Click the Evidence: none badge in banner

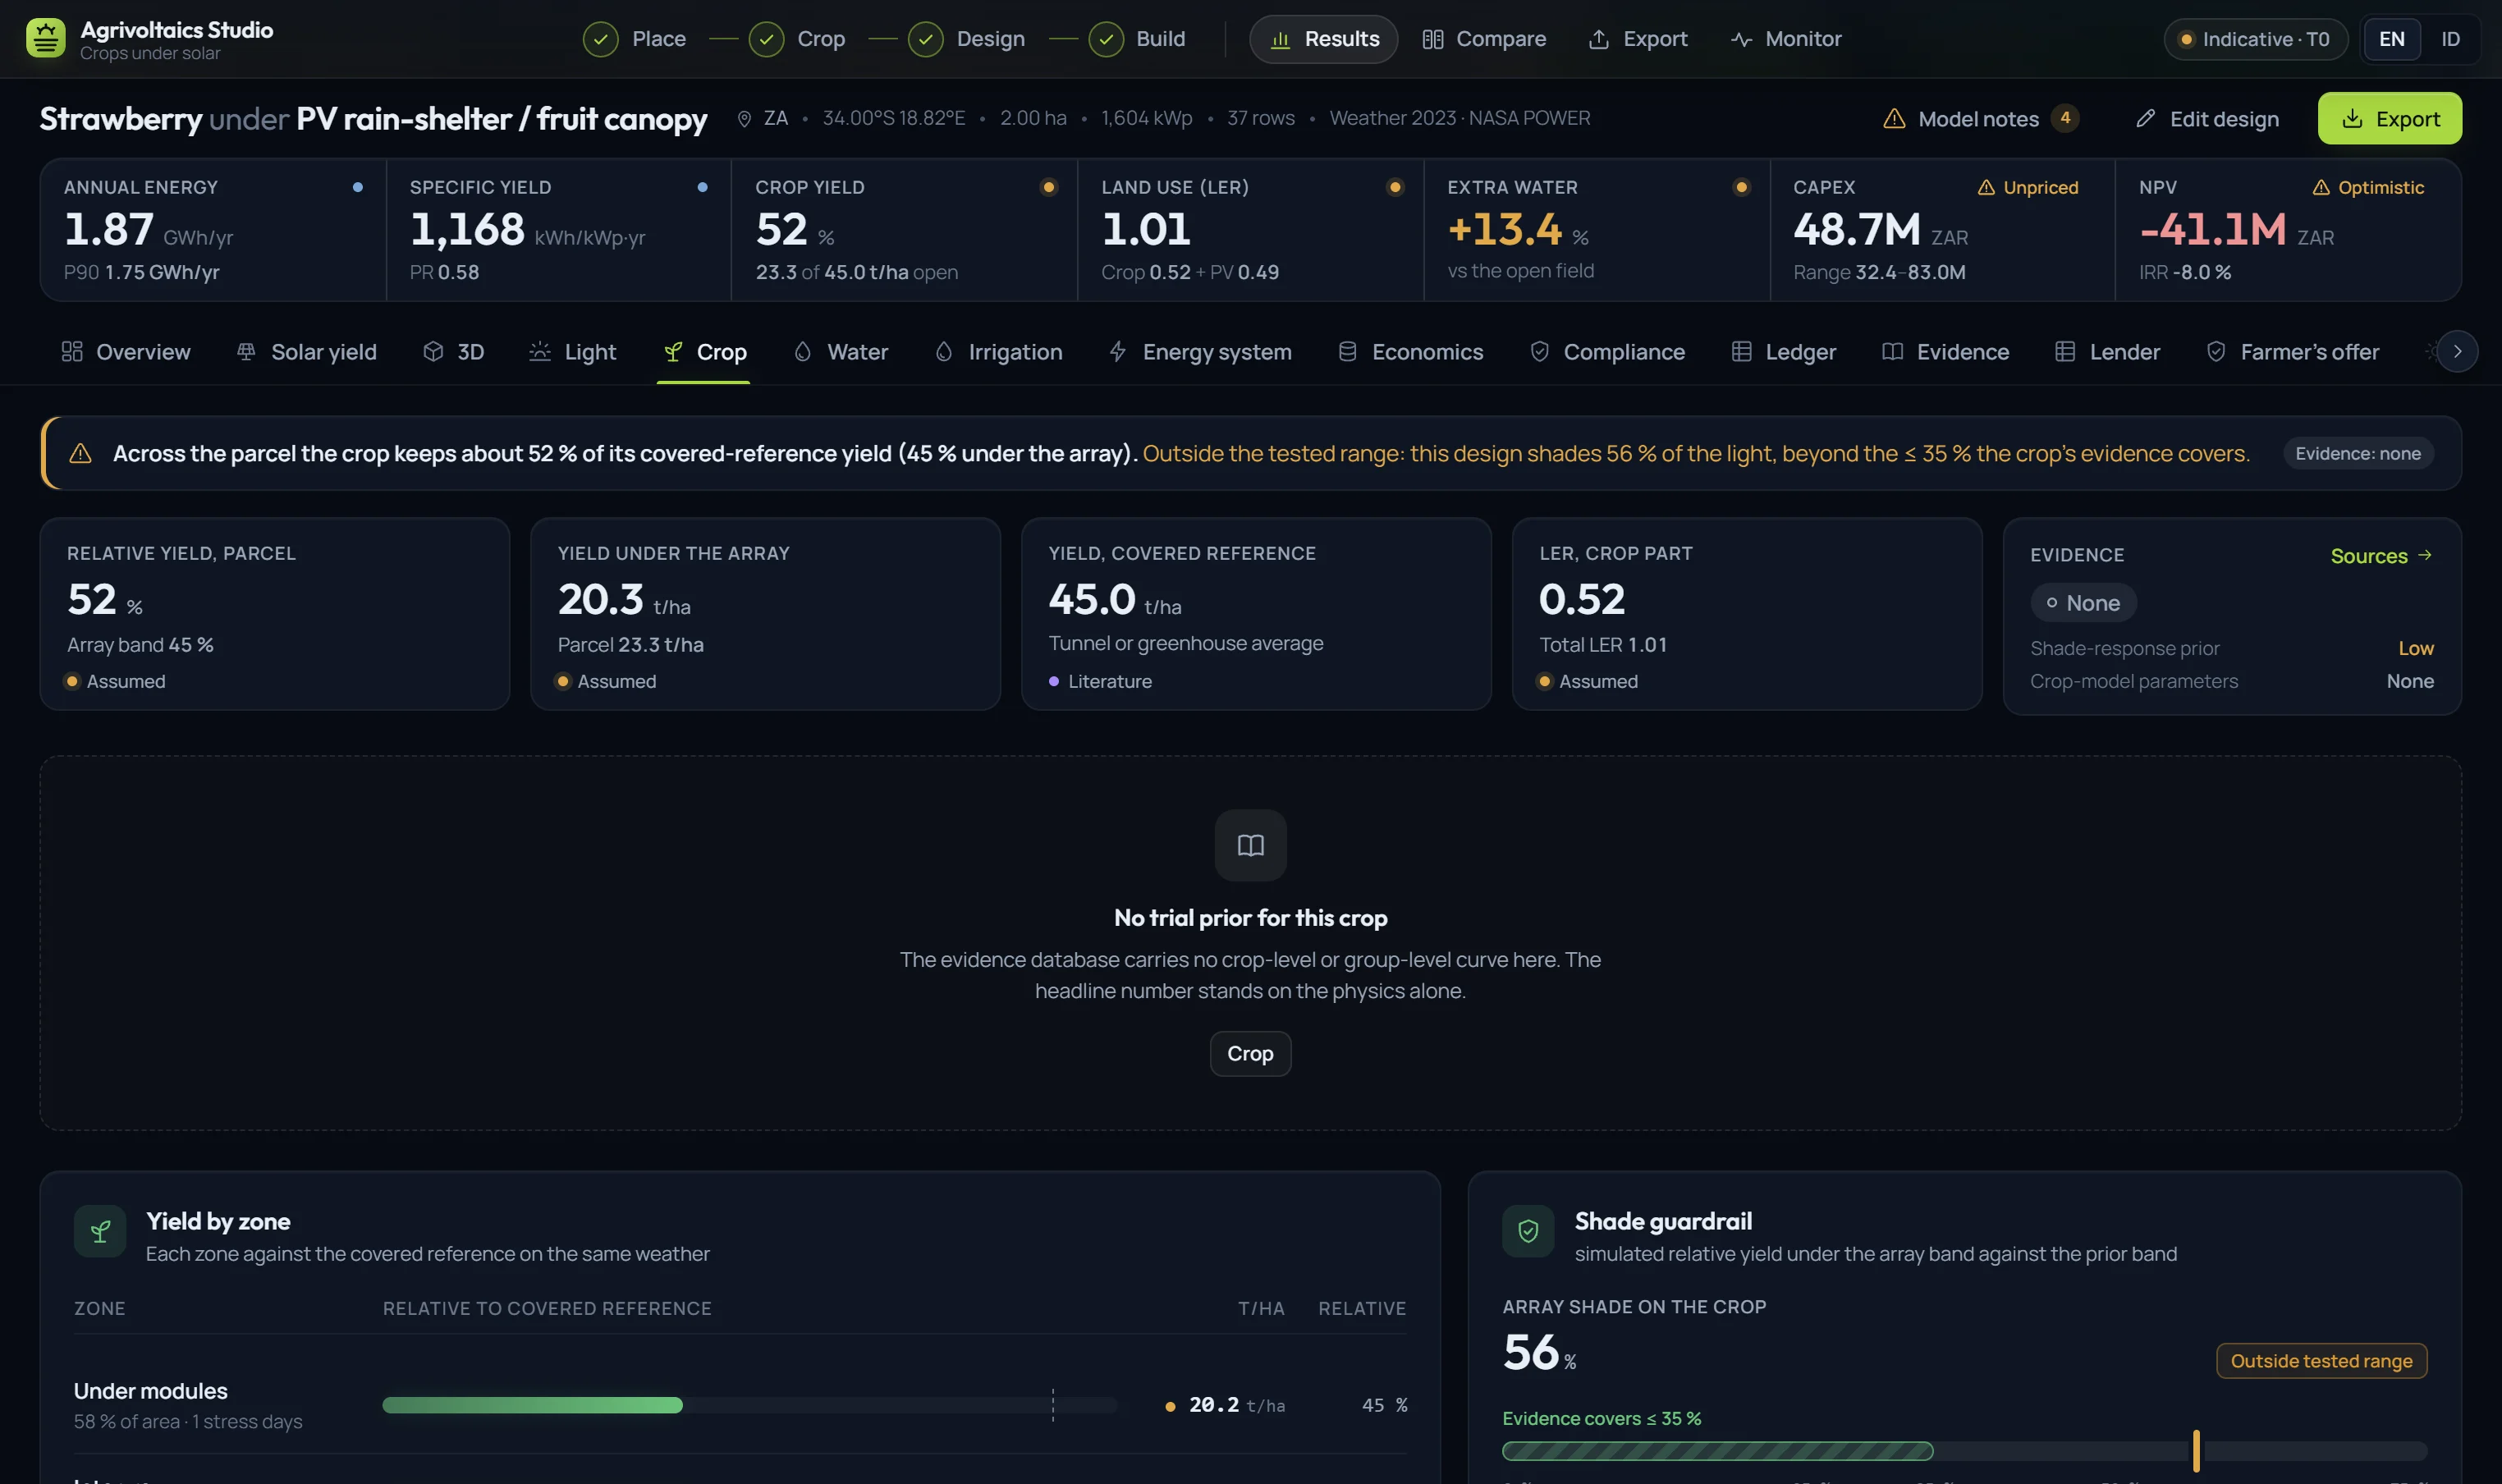point(2357,453)
